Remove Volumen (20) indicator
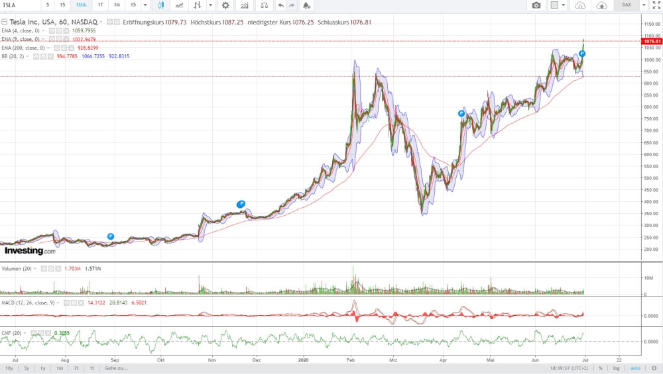The image size is (663, 374). point(58,269)
